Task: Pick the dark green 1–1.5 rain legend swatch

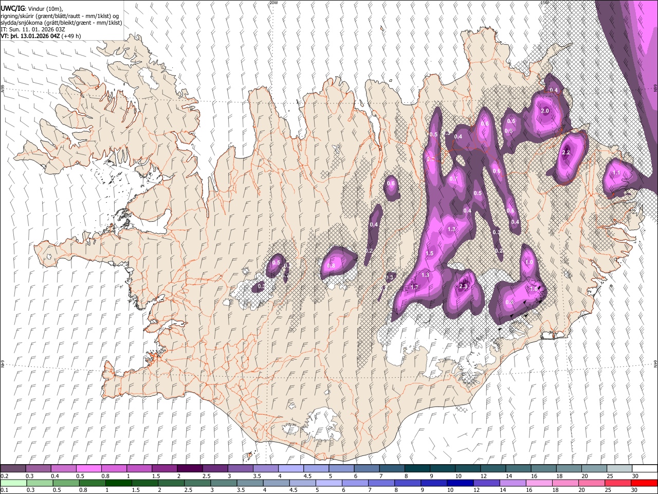Action: [x=117, y=483]
